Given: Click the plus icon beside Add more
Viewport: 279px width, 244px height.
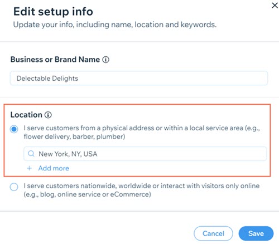Looking at the screenshot, I should 29,168.
